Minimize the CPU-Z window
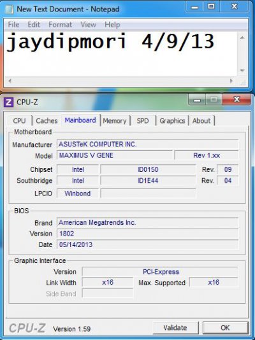The image size is (255, 340). 197,99
